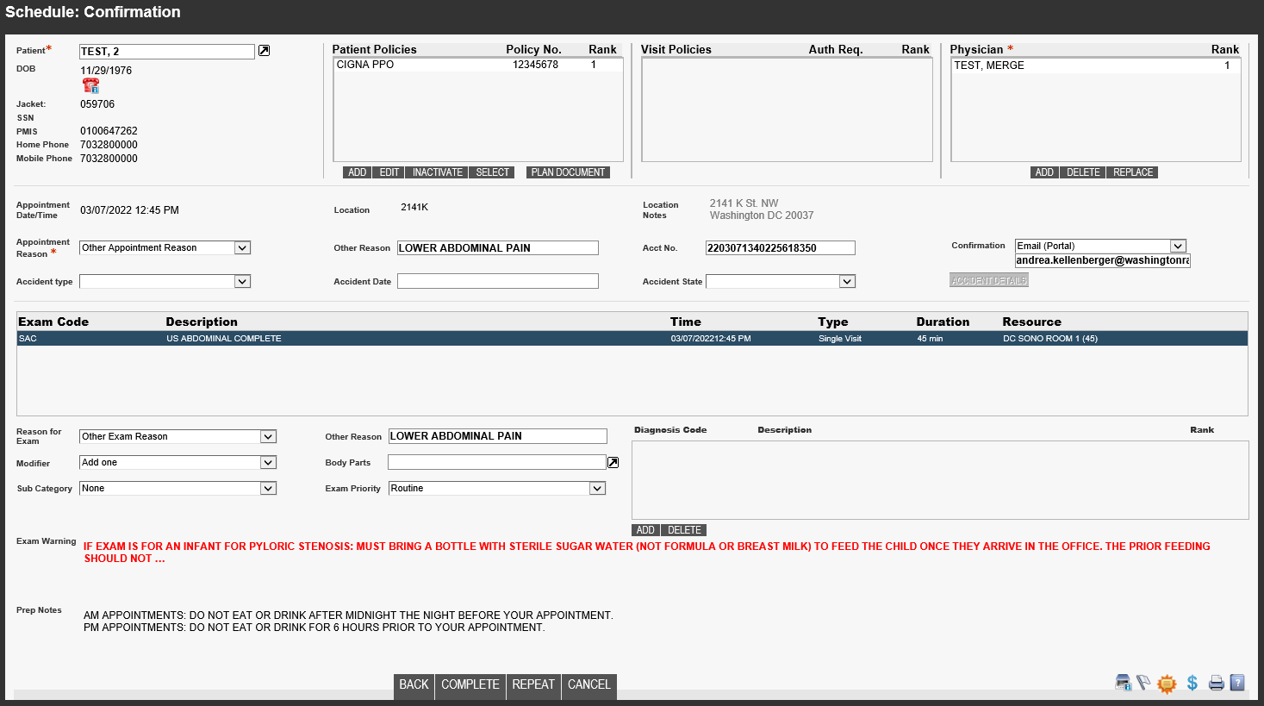Click the Visit Policies list box

click(x=787, y=109)
